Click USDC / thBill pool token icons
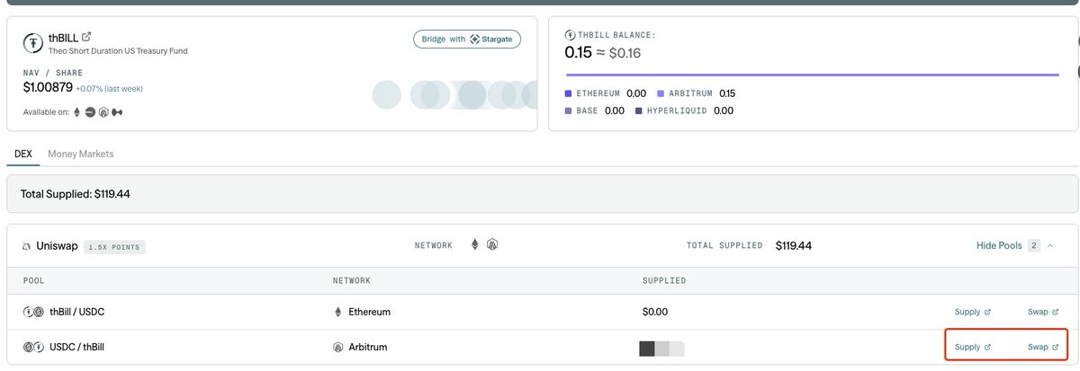The height and width of the screenshot is (371, 1080). (33, 347)
